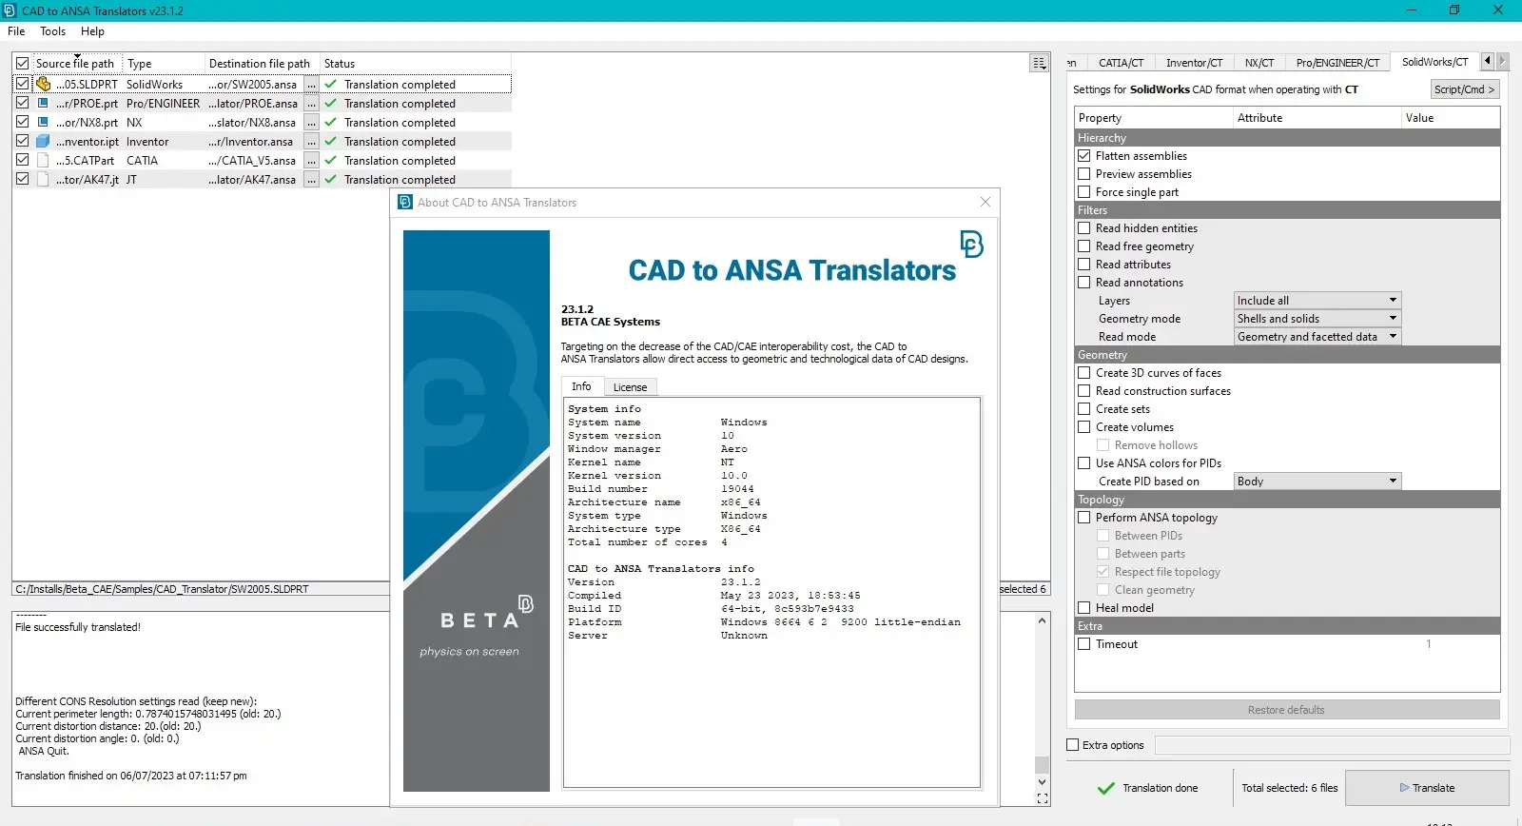
Task: Click the NX file icon for NX8.prt
Action: click(43, 122)
